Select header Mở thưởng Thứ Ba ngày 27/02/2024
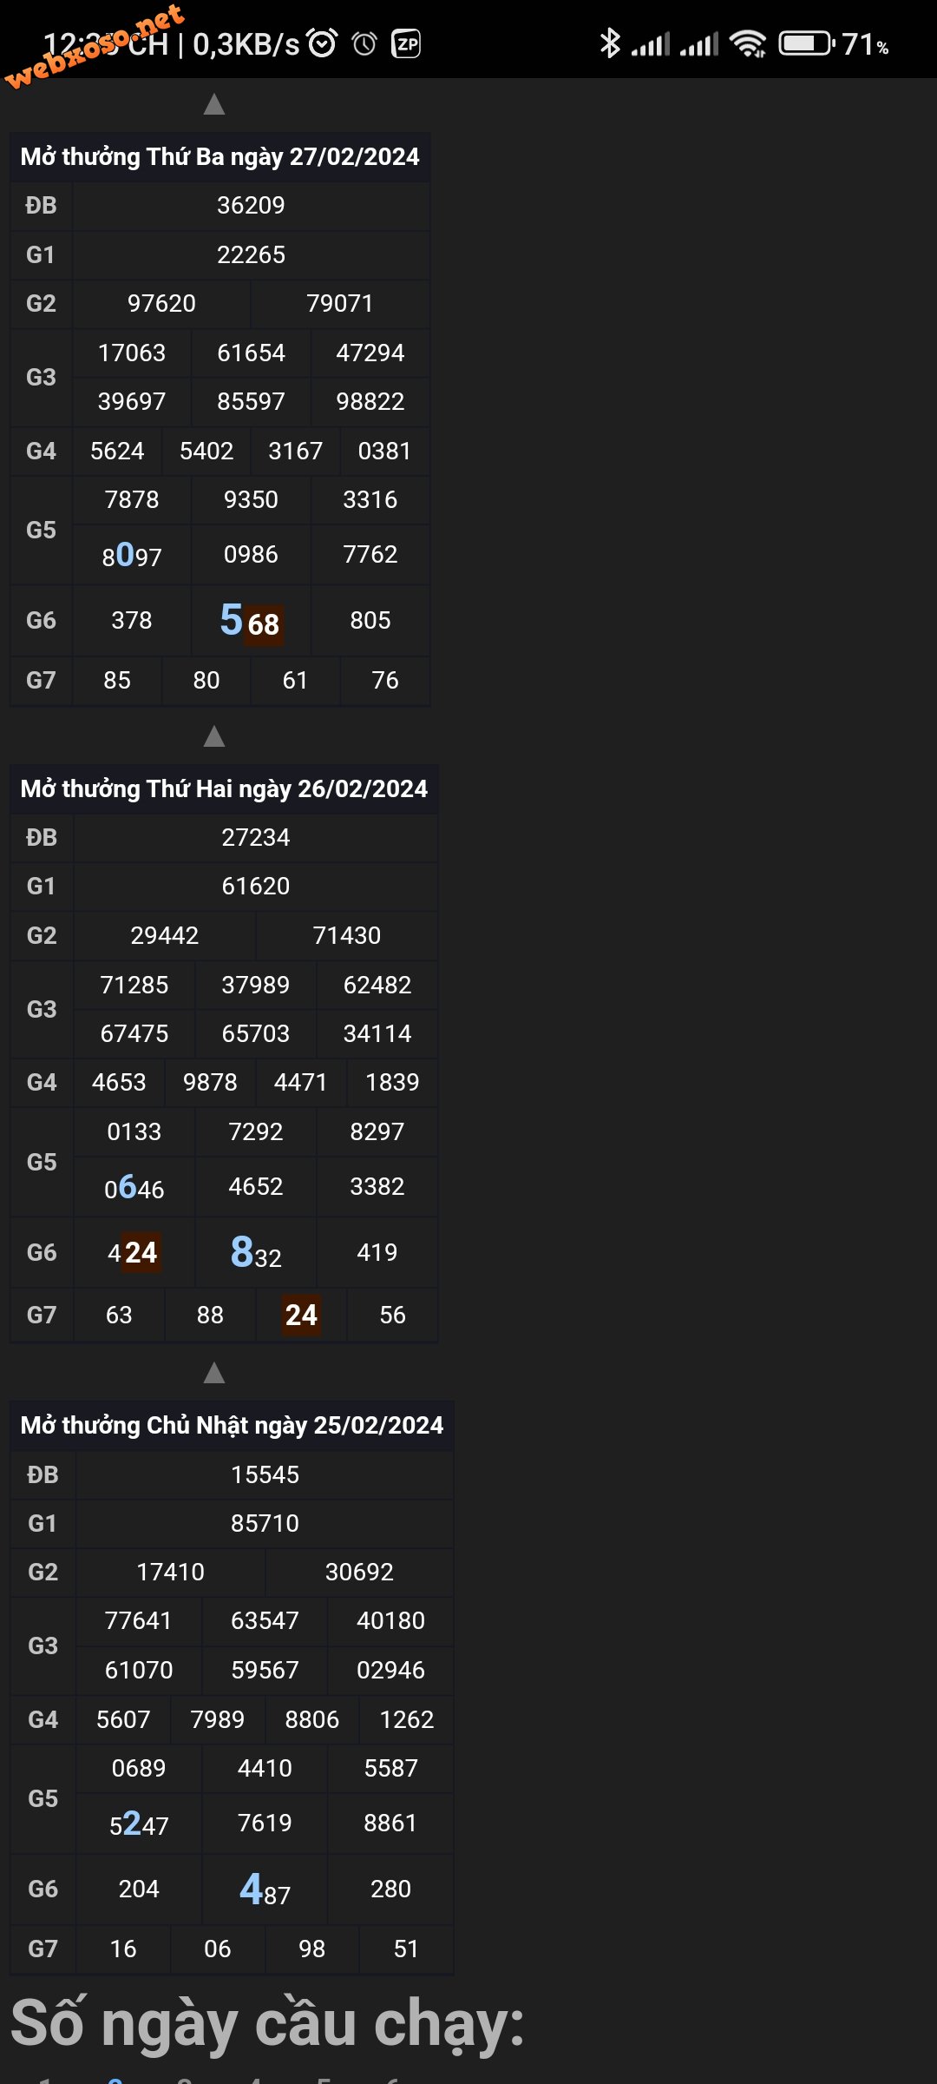This screenshot has height=2084, width=937. coord(220,157)
